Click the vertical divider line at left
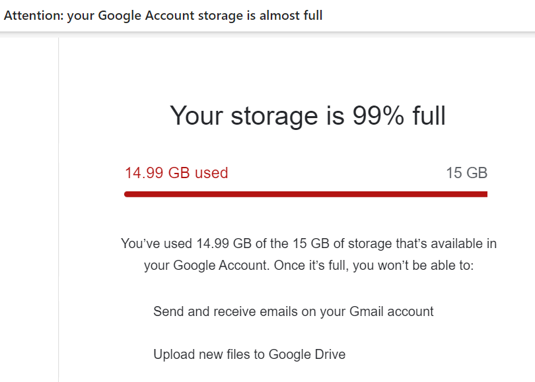Viewport: 535px width, 382px height. tap(59, 210)
